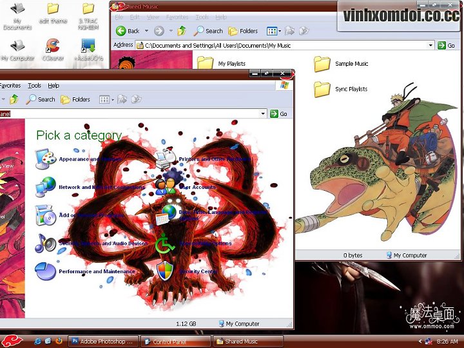Open Start menu red cloud button
Image resolution: width=464 pixels, height=348 pixels.
click(x=12, y=341)
